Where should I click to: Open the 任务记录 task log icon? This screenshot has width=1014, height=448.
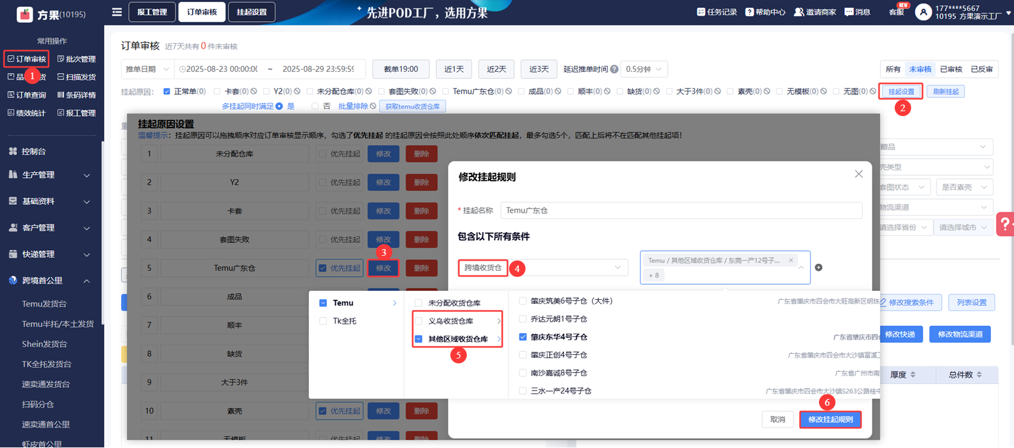(701, 12)
